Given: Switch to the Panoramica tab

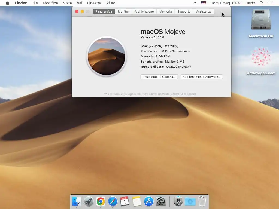Looking at the screenshot, I should click(104, 11).
